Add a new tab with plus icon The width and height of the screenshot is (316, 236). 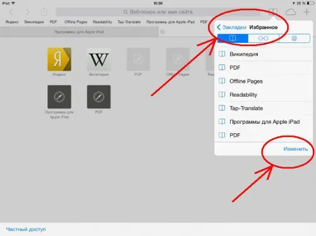pyautogui.click(x=307, y=12)
